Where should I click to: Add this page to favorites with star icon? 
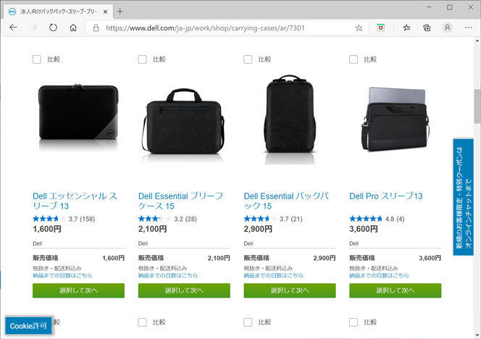point(359,28)
